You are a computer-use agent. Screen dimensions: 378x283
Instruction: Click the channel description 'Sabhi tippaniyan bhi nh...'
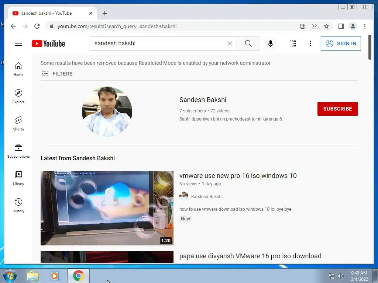tap(231, 119)
